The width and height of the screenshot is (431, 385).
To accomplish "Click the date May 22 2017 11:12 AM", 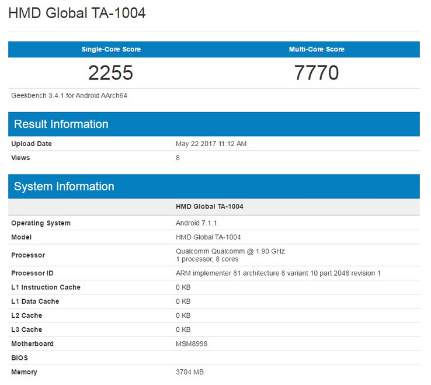I will [x=211, y=144].
